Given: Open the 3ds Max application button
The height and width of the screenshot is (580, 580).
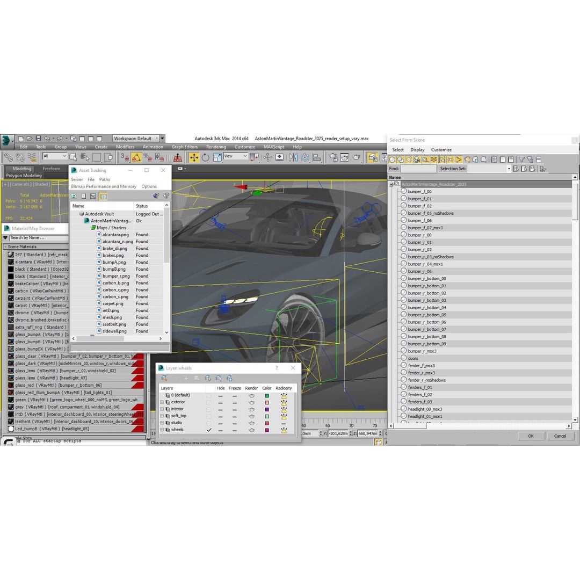Looking at the screenshot, I should (6, 141).
